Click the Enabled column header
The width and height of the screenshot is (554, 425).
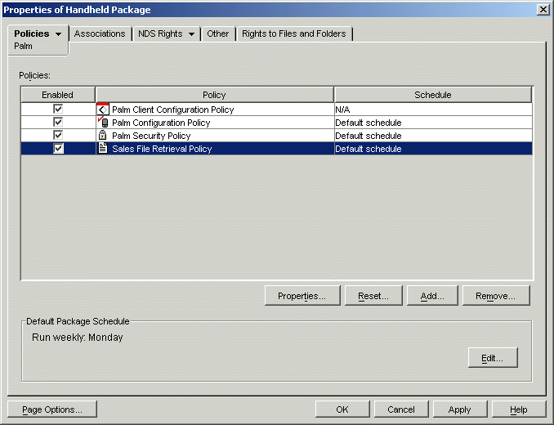pyautogui.click(x=57, y=95)
